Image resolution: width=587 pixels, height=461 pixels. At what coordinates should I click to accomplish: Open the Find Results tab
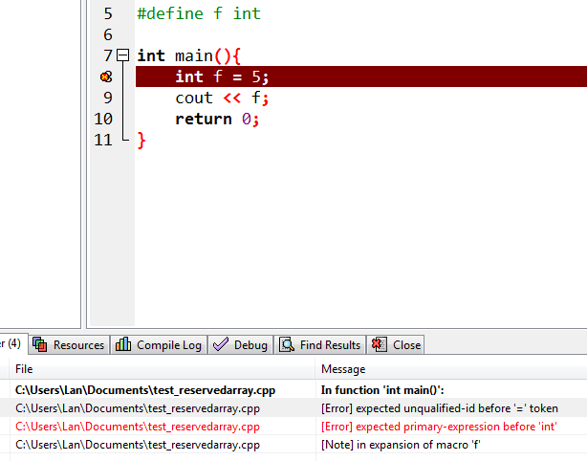pyautogui.click(x=319, y=345)
